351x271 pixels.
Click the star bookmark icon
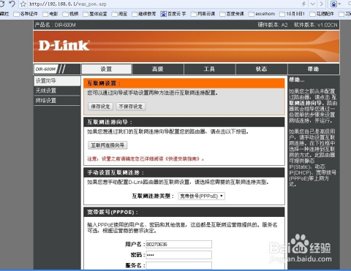(x=23, y=4)
